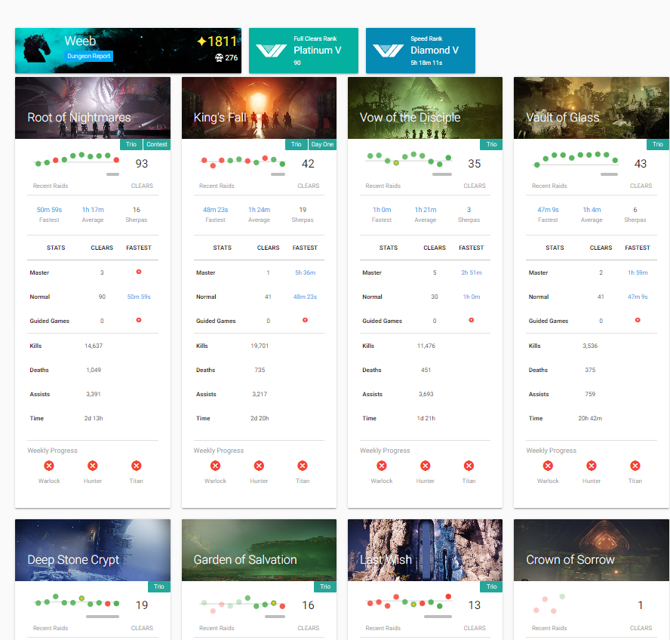The width and height of the screenshot is (670, 640).
Task: Click the King's Fall recent raids scrollbar
Action: pyautogui.click(x=278, y=174)
